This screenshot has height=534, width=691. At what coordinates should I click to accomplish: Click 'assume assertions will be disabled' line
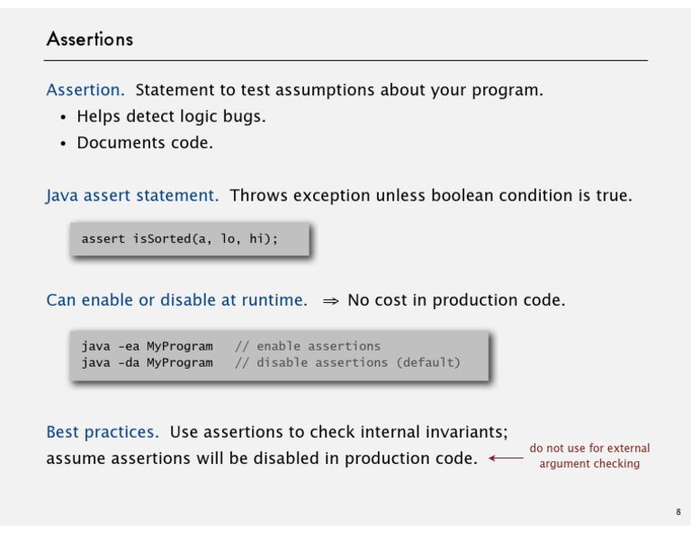pyautogui.click(x=262, y=458)
